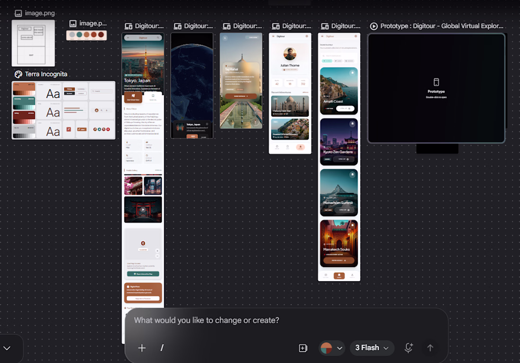The height and width of the screenshot is (363, 520).
Task: Click the slash command icon in prompt bar
Action: [162, 348]
